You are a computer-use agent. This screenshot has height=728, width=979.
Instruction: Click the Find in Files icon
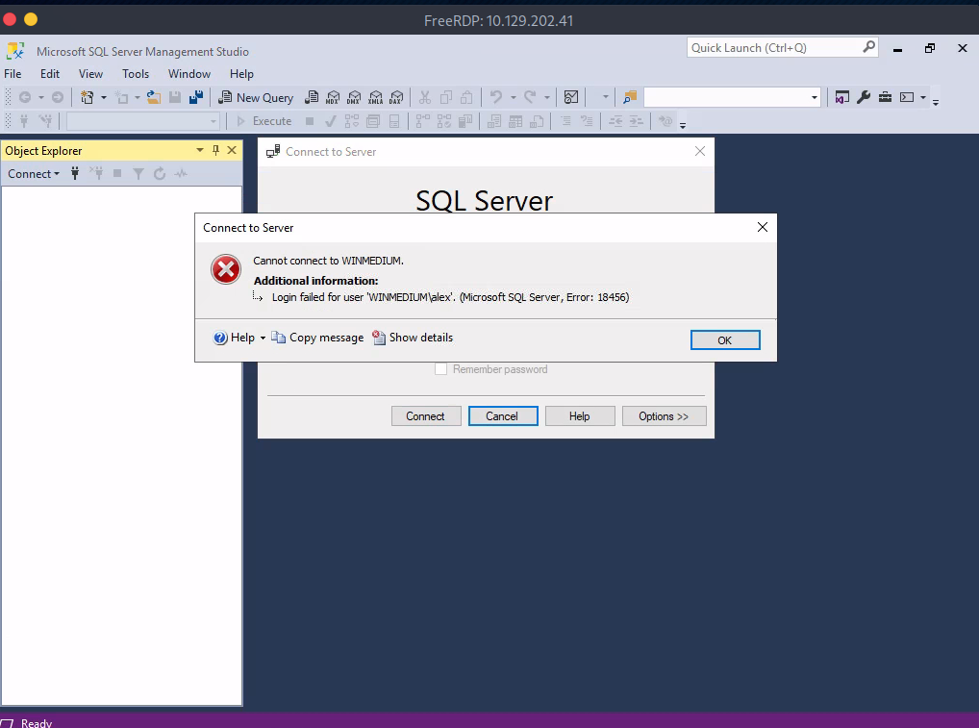click(x=630, y=97)
